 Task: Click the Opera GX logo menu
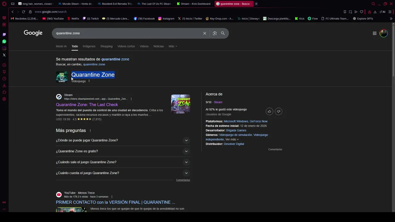[4, 4]
